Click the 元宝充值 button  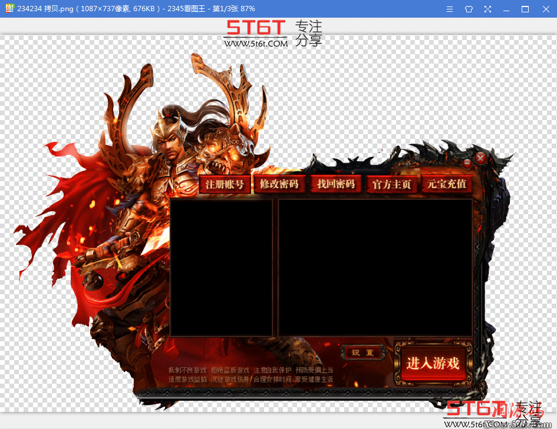tap(447, 184)
